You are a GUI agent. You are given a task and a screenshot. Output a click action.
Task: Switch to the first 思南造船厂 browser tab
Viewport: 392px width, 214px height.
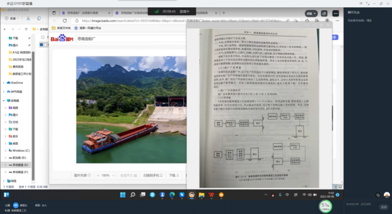tap(86, 12)
